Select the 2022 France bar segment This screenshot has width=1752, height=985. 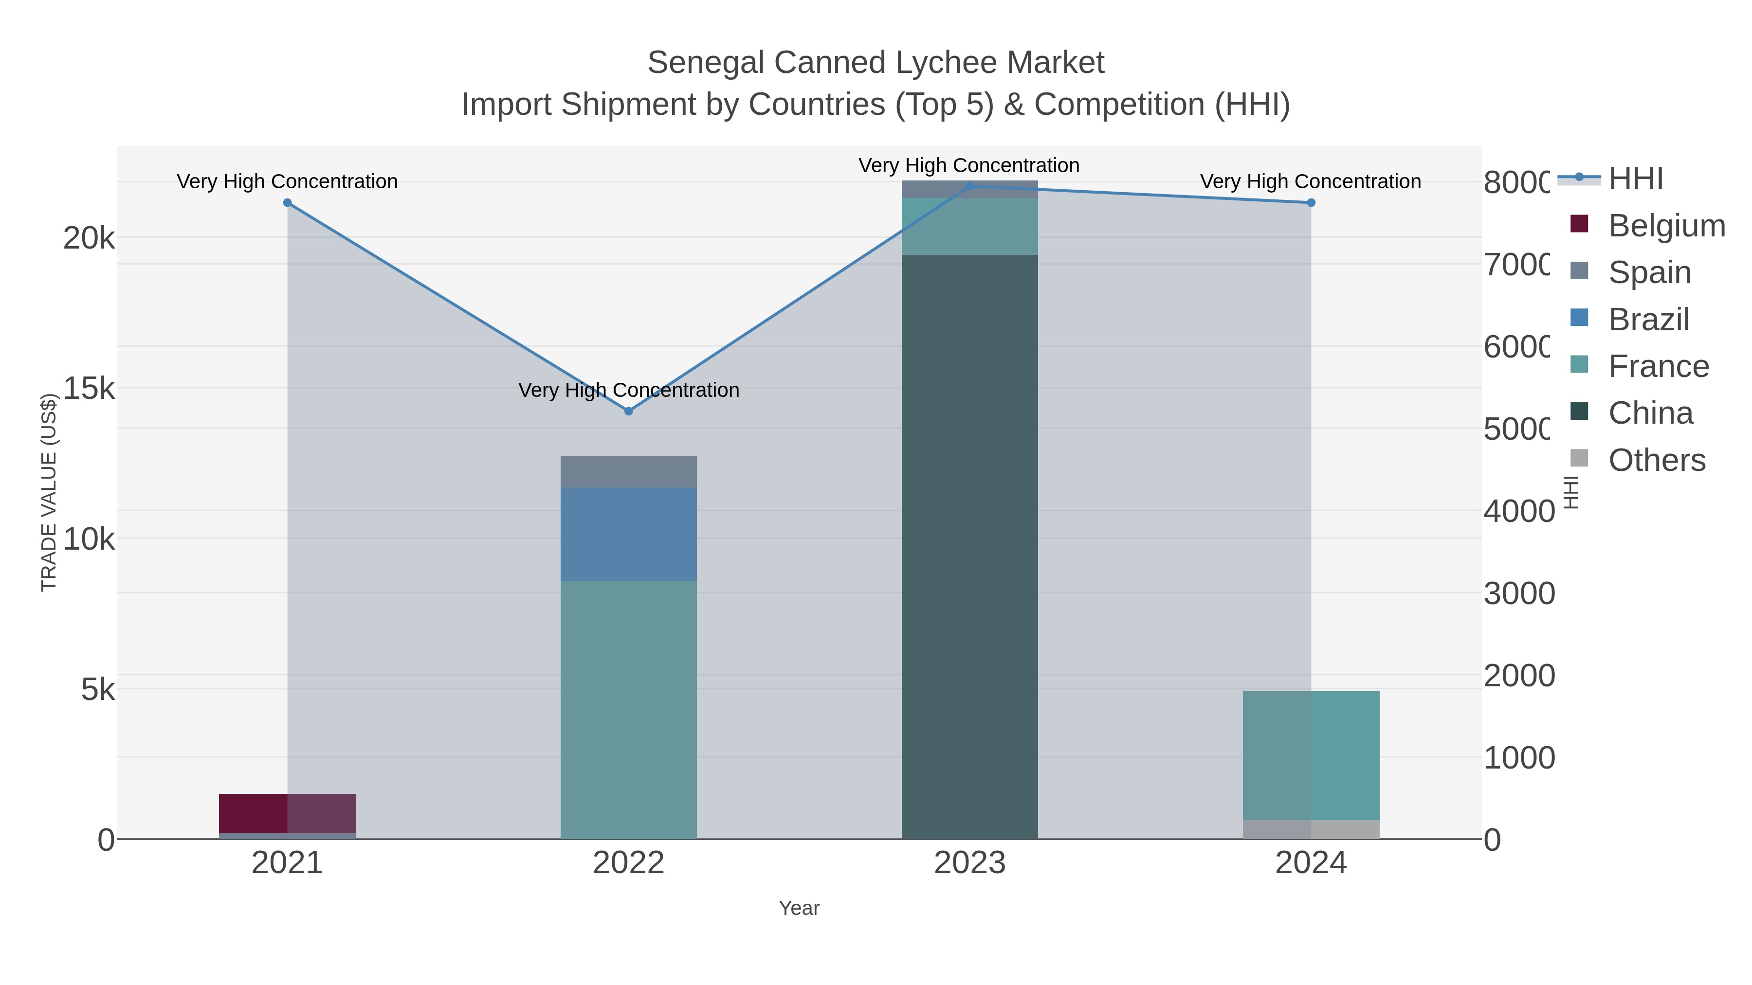pyautogui.click(x=628, y=710)
